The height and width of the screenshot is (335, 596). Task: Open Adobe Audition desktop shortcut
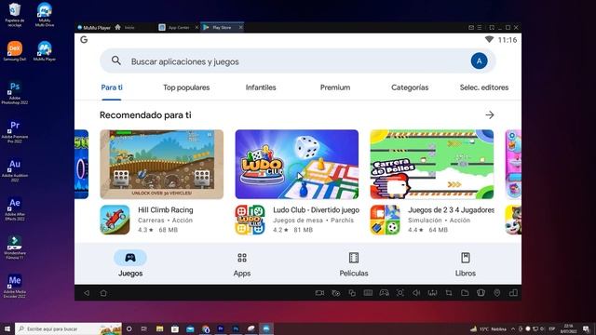(x=15, y=170)
